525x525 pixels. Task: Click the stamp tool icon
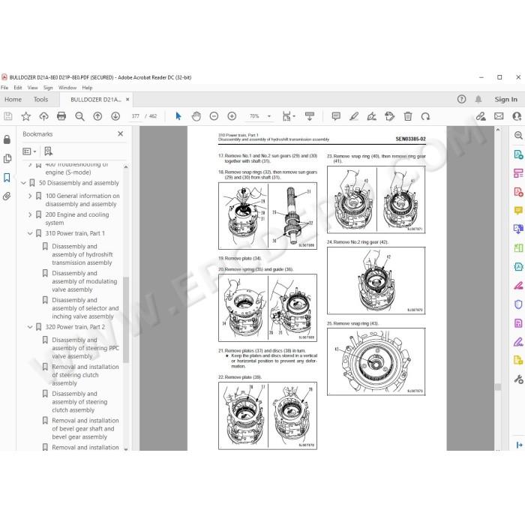pyautogui.click(x=390, y=116)
